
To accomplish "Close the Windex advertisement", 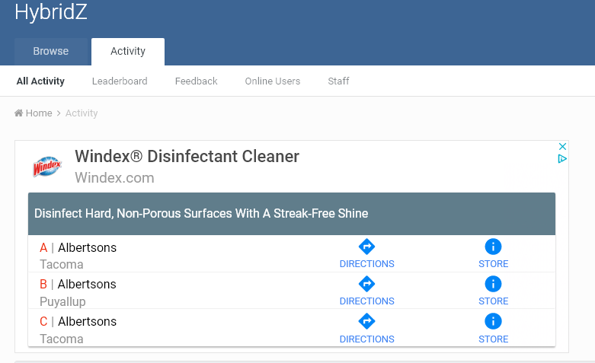I will click(562, 146).
